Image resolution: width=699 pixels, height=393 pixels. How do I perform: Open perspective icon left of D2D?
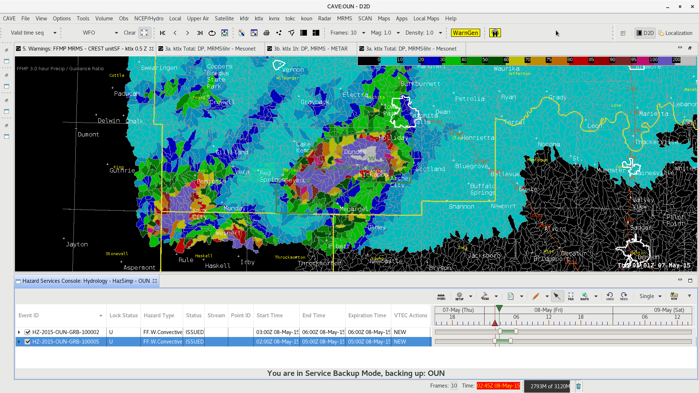point(623,33)
